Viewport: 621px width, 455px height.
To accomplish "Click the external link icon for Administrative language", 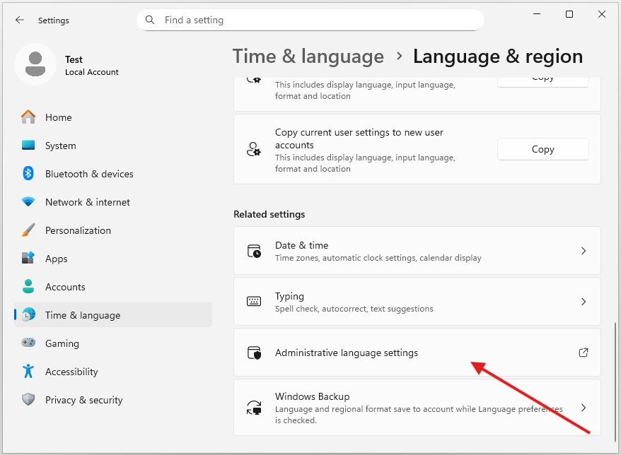I will [x=584, y=352].
